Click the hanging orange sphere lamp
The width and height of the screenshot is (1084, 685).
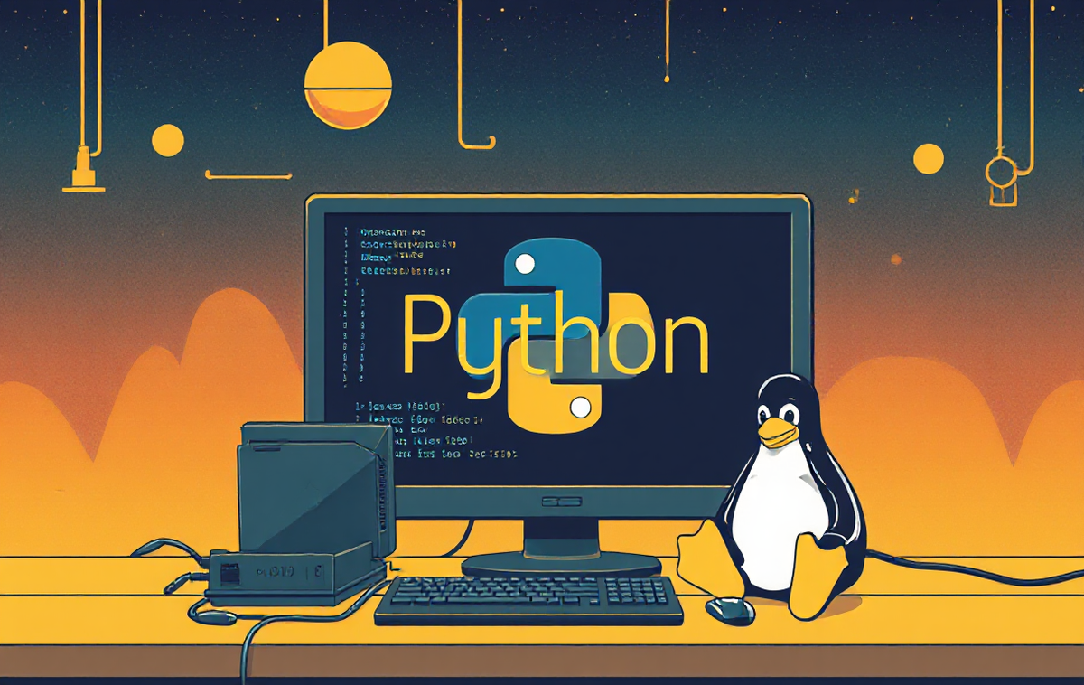pyautogui.click(x=349, y=86)
